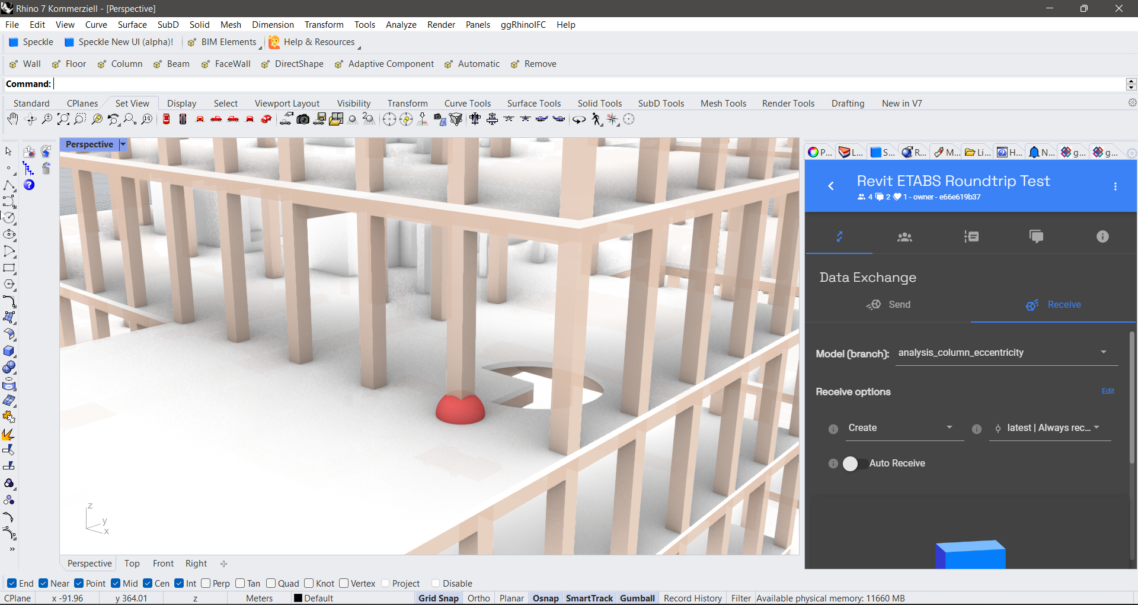Select the Polygon tool in left sidebar

[x=9, y=285]
